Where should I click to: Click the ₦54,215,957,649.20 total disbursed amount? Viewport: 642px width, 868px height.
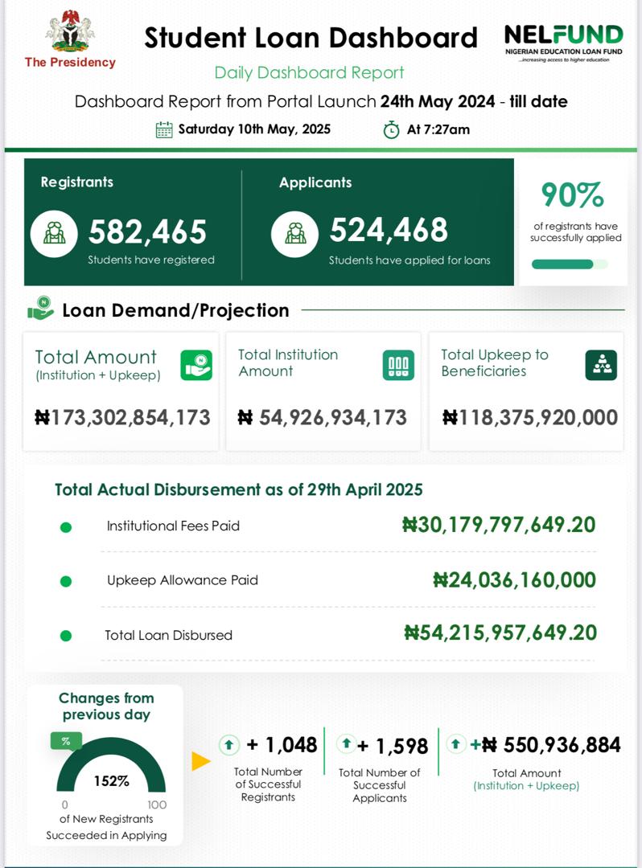tap(500, 633)
